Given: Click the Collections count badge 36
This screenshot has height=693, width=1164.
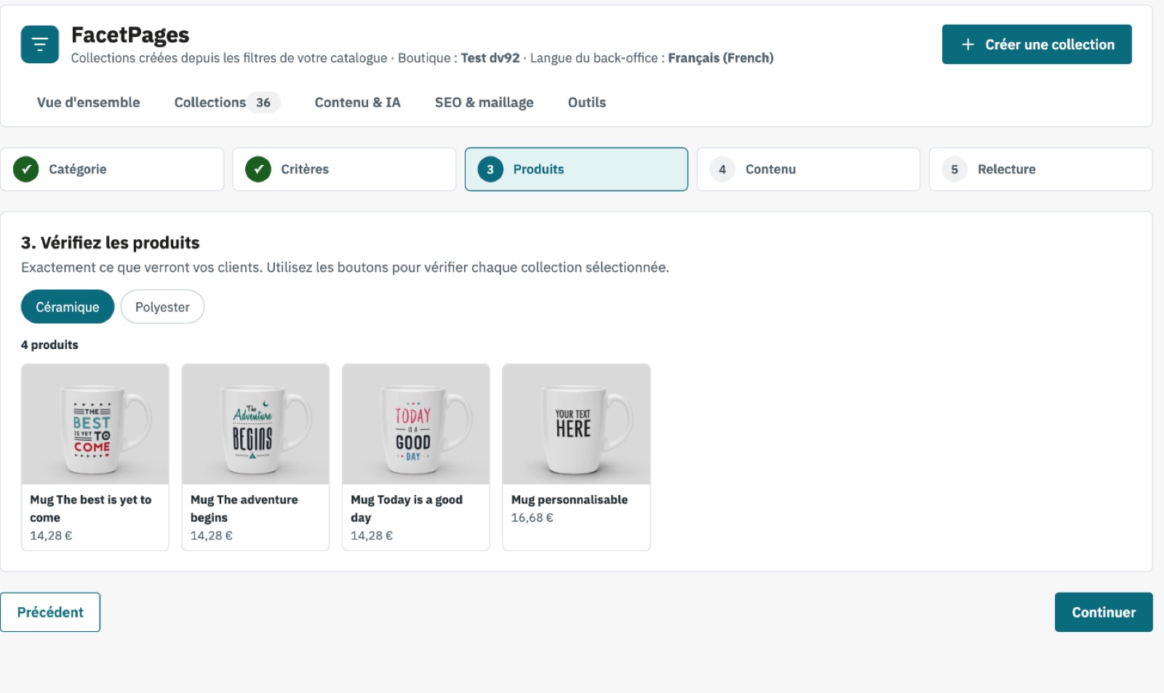Looking at the screenshot, I should click(263, 103).
